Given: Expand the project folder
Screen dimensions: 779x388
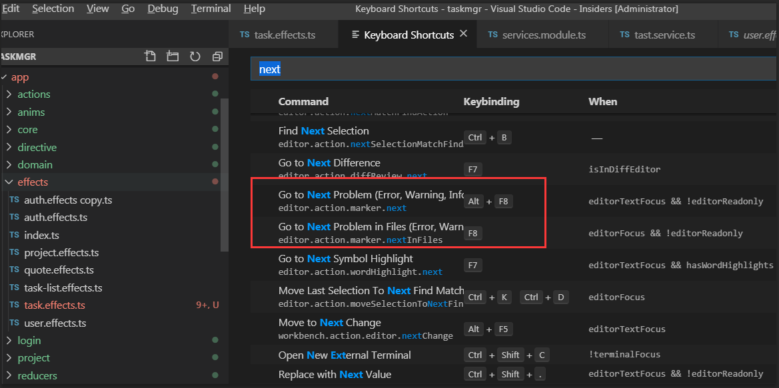Looking at the screenshot, I should (x=9, y=358).
